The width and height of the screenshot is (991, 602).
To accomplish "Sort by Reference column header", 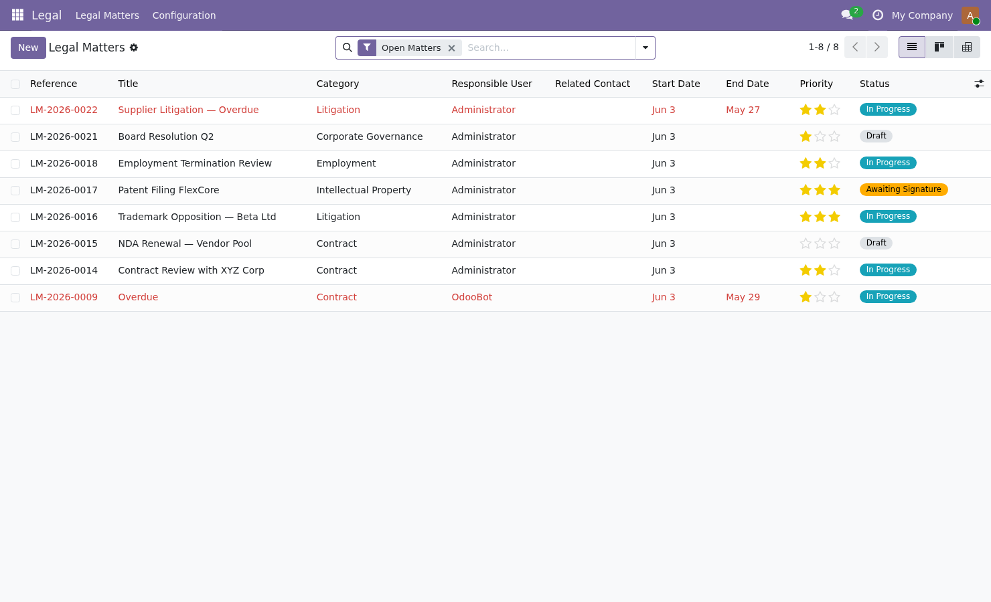I will [54, 84].
